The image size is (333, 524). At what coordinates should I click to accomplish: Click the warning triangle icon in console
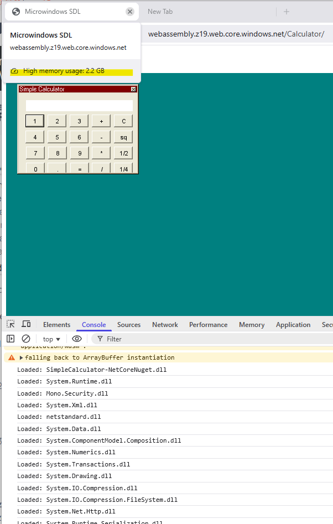tap(12, 357)
